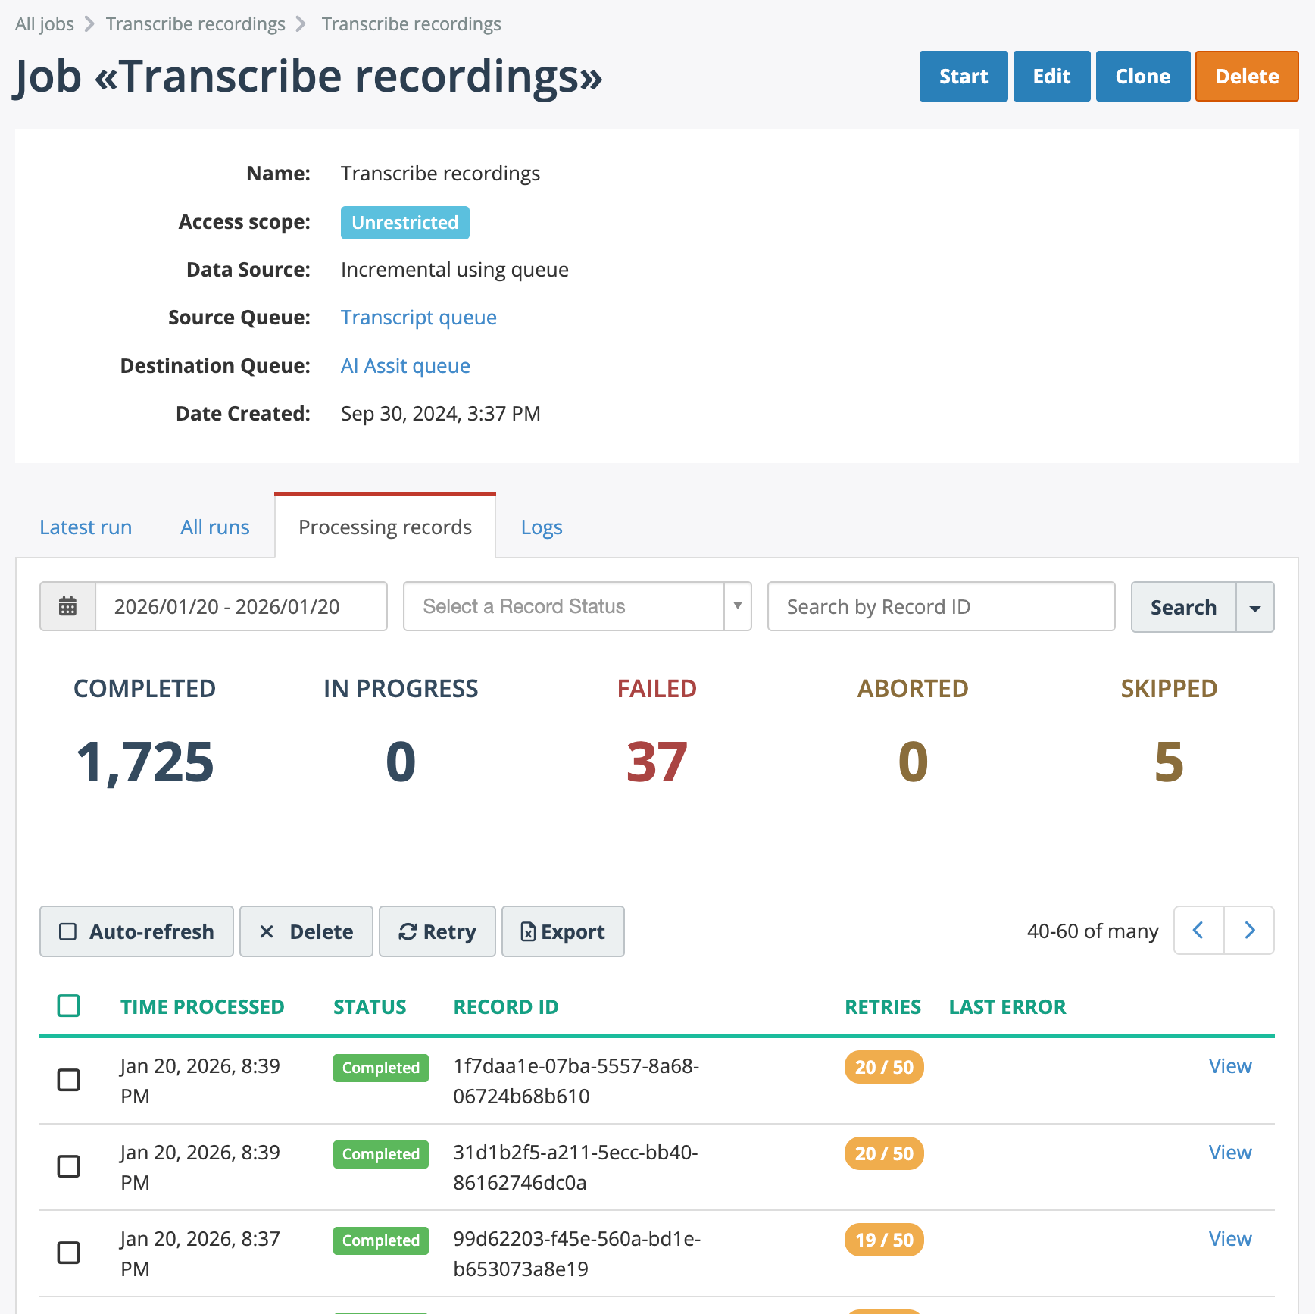Go to the previous page of records
Image resolution: width=1315 pixels, height=1314 pixels.
(1198, 931)
